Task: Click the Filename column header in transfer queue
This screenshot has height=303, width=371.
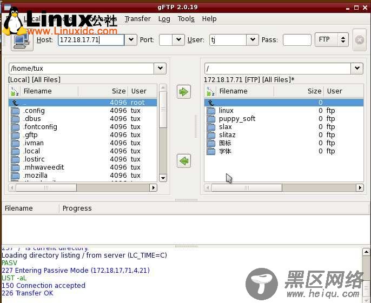Action: coord(30,208)
